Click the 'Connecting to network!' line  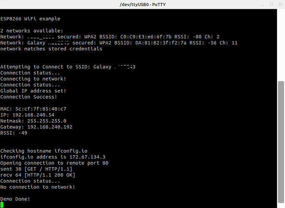tap(33, 79)
